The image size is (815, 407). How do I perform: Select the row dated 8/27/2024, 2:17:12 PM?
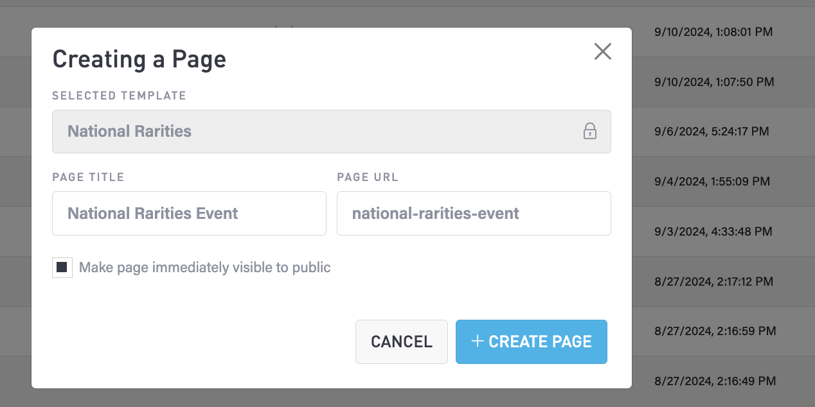point(713,282)
